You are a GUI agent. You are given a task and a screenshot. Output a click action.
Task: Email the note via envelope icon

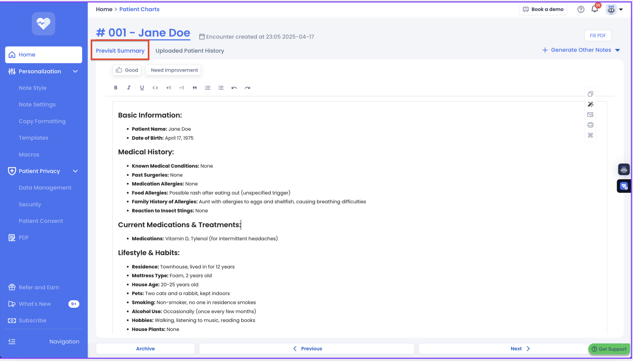click(590, 115)
